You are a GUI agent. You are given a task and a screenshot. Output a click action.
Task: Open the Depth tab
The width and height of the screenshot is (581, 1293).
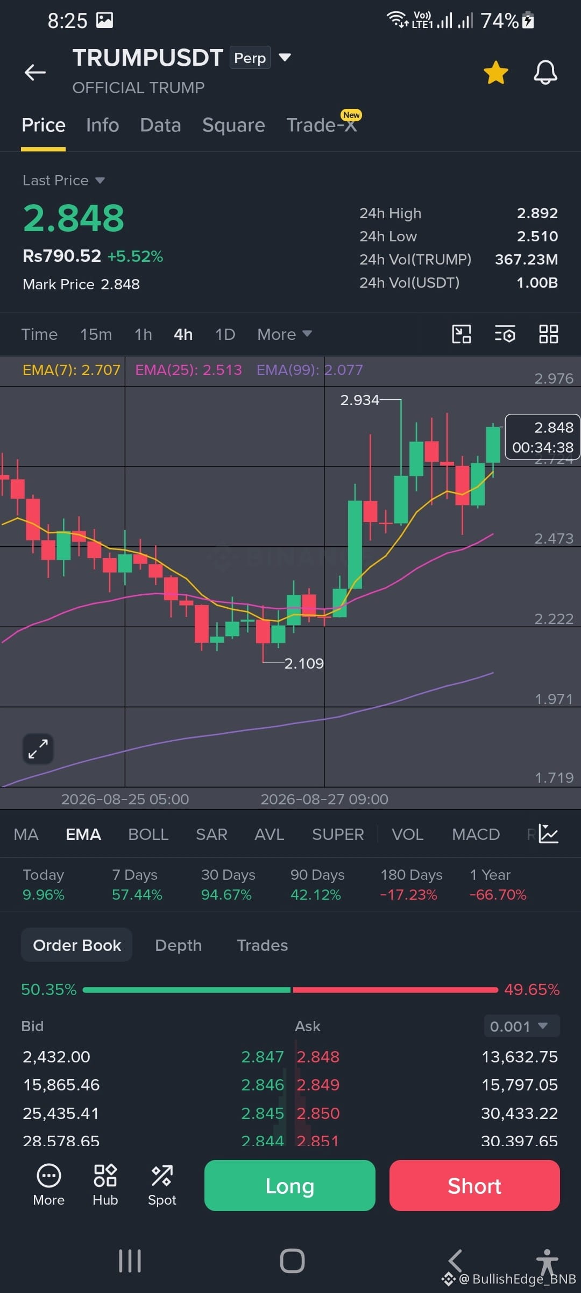(x=178, y=945)
